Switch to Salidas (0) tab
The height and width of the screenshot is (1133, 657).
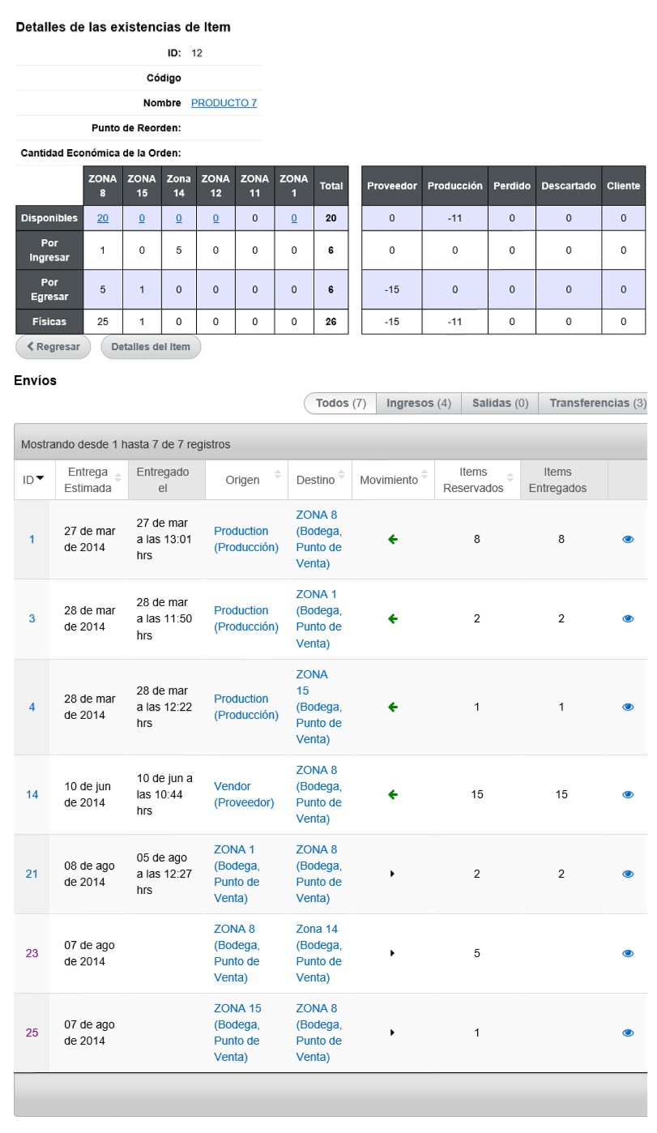(x=500, y=404)
